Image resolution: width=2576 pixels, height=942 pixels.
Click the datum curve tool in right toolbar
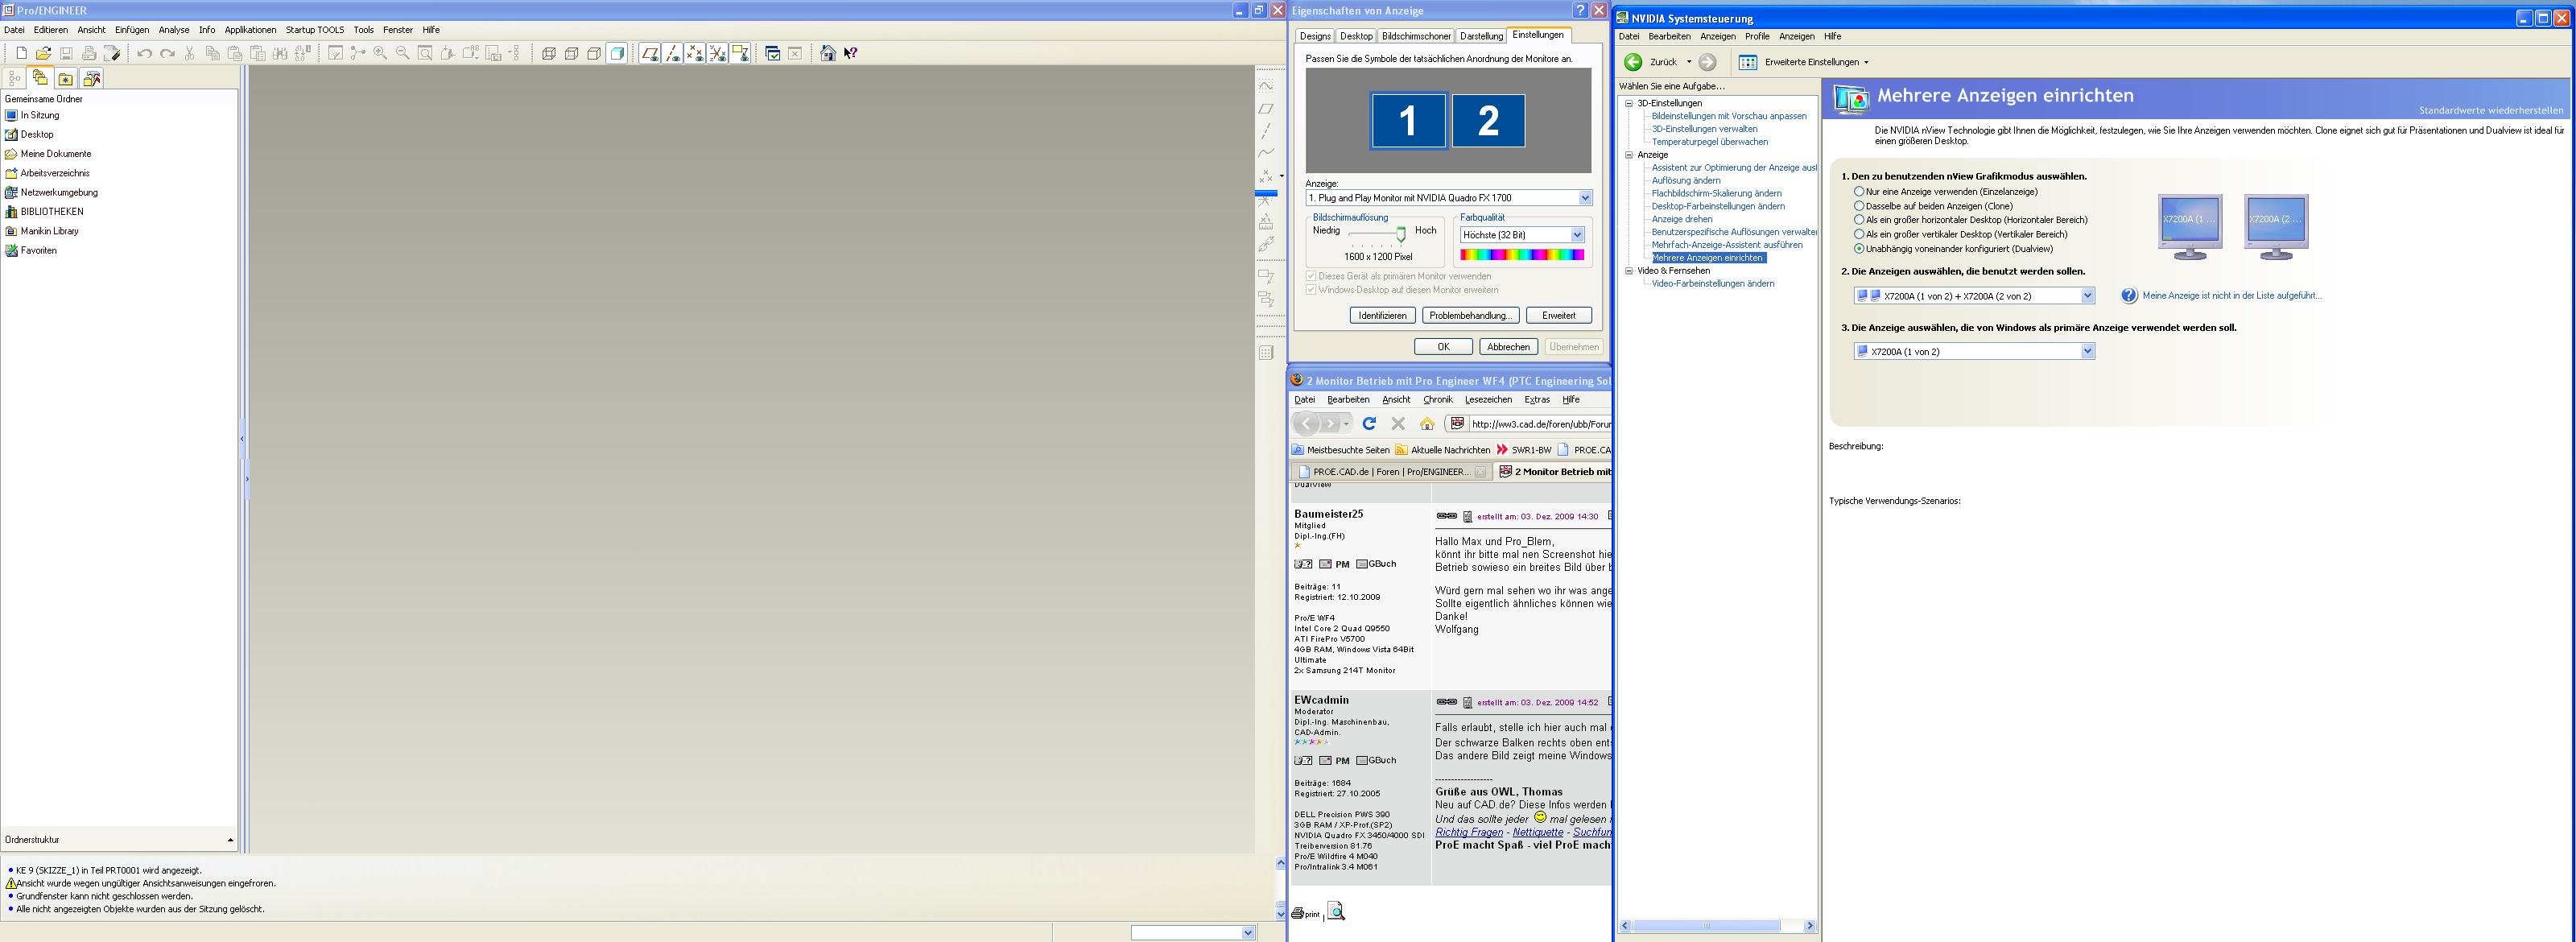point(1266,153)
